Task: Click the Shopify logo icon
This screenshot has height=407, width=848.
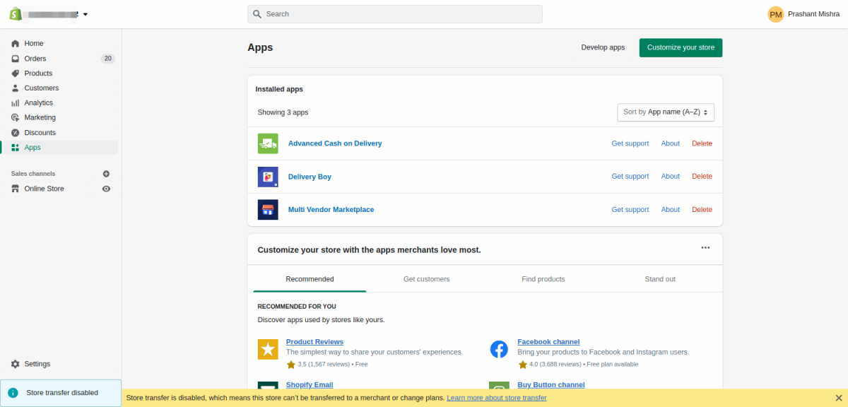Action: (x=15, y=13)
